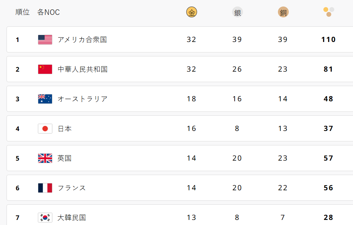The width and height of the screenshot is (353, 225).
Task: Click the United Kingdom flag icon
Action: 45,158
